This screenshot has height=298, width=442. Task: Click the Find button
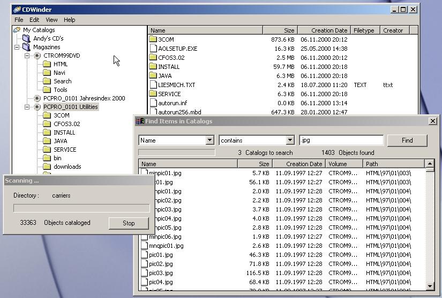407,140
